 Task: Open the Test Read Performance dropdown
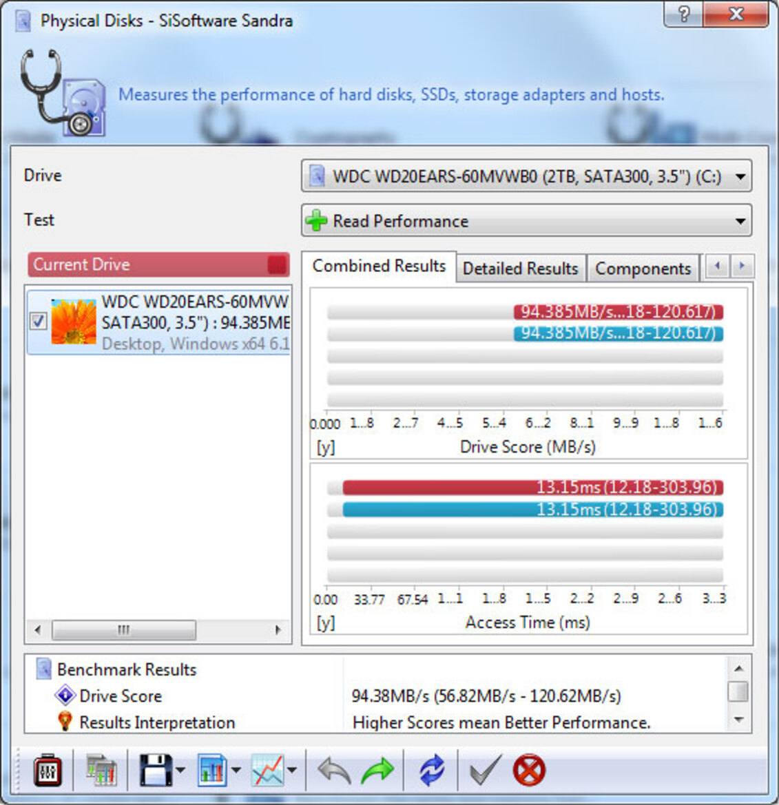[526, 221]
